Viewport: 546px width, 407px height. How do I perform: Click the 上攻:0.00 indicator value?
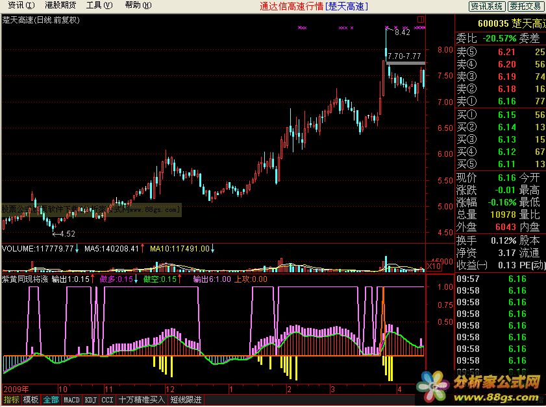point(251,279)
